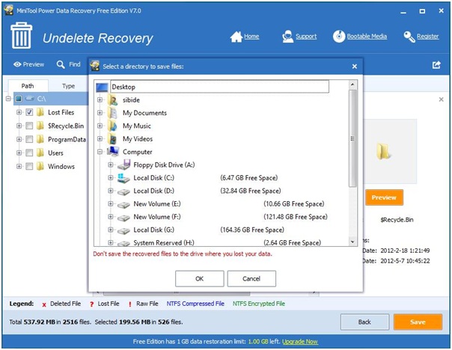Switch to the Path tab
452x350 pixels.
[x=27, y=86]
